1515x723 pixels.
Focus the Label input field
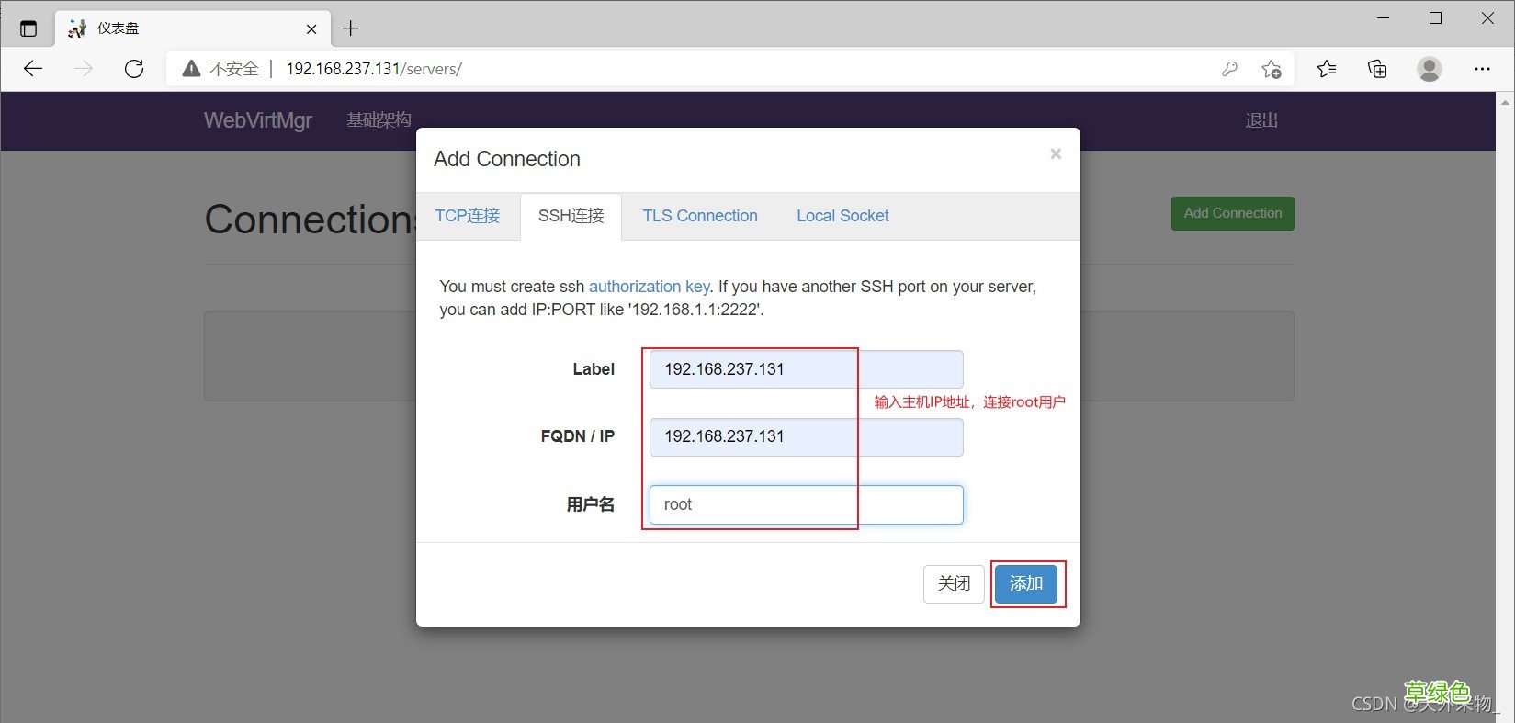[x=807, y=369]
